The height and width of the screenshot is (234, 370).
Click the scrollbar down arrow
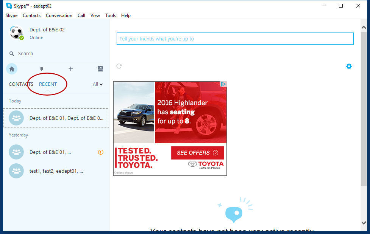[364, 223]
